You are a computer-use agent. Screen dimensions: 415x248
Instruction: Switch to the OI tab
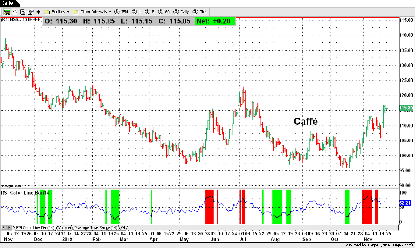(x=123, y=227)
